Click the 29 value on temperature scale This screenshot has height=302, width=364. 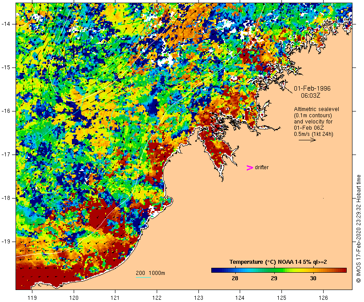(x=274, y=278)
